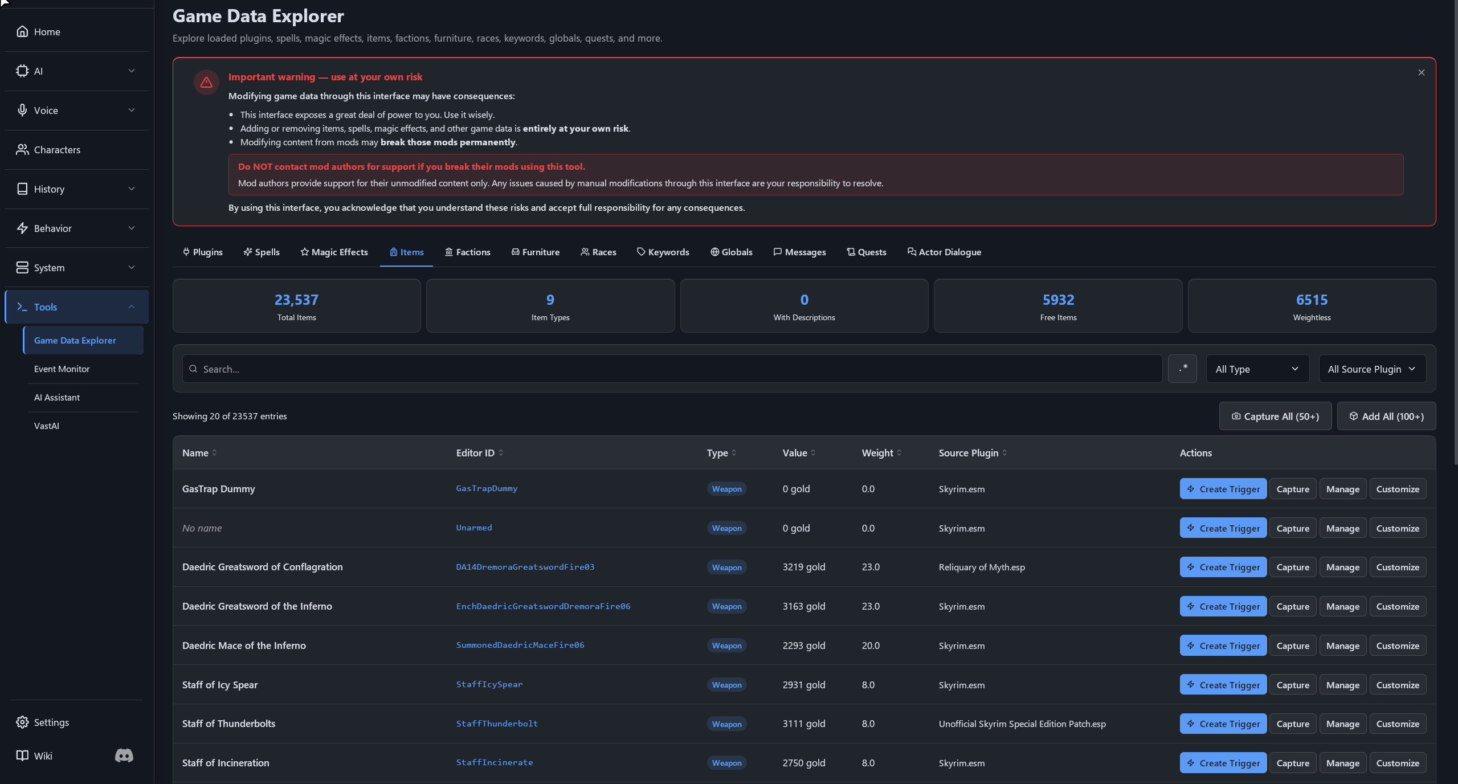This screenshot has height=784, width=1458.
Task: Click the Search input field
Action: point(672,369)
